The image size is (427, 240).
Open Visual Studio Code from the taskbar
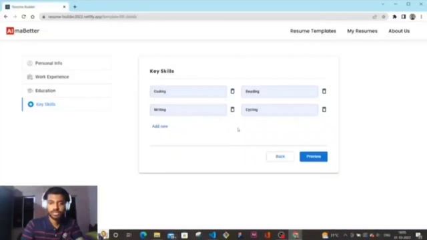coord(212,235)
